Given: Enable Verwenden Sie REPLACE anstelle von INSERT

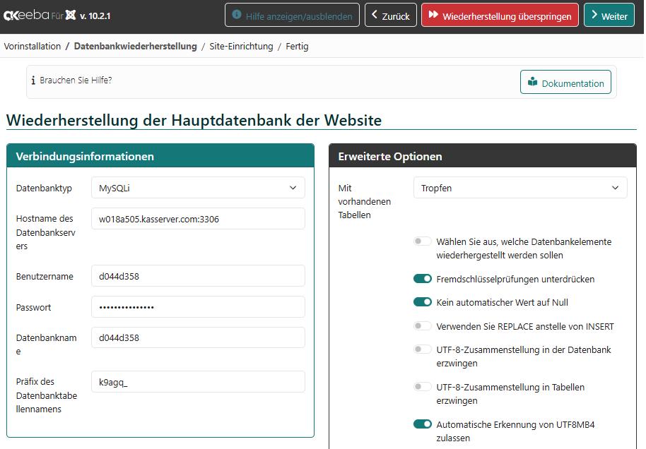Looking at the screenshot, I should tap(423, 327).
